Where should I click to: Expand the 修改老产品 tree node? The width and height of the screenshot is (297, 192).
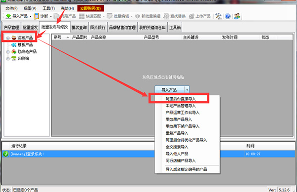tap(8, 52)
